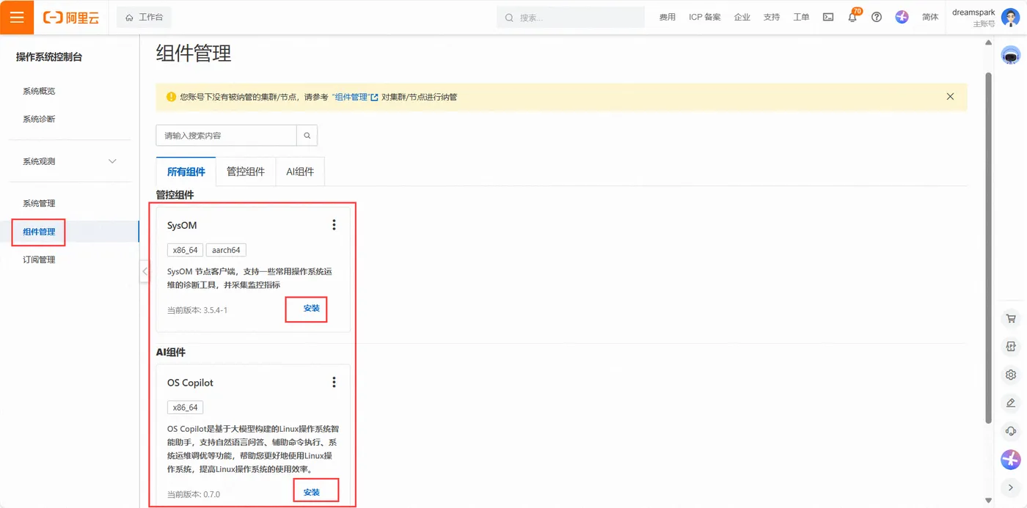Open the ICP 备案 menu

(704, 17)
